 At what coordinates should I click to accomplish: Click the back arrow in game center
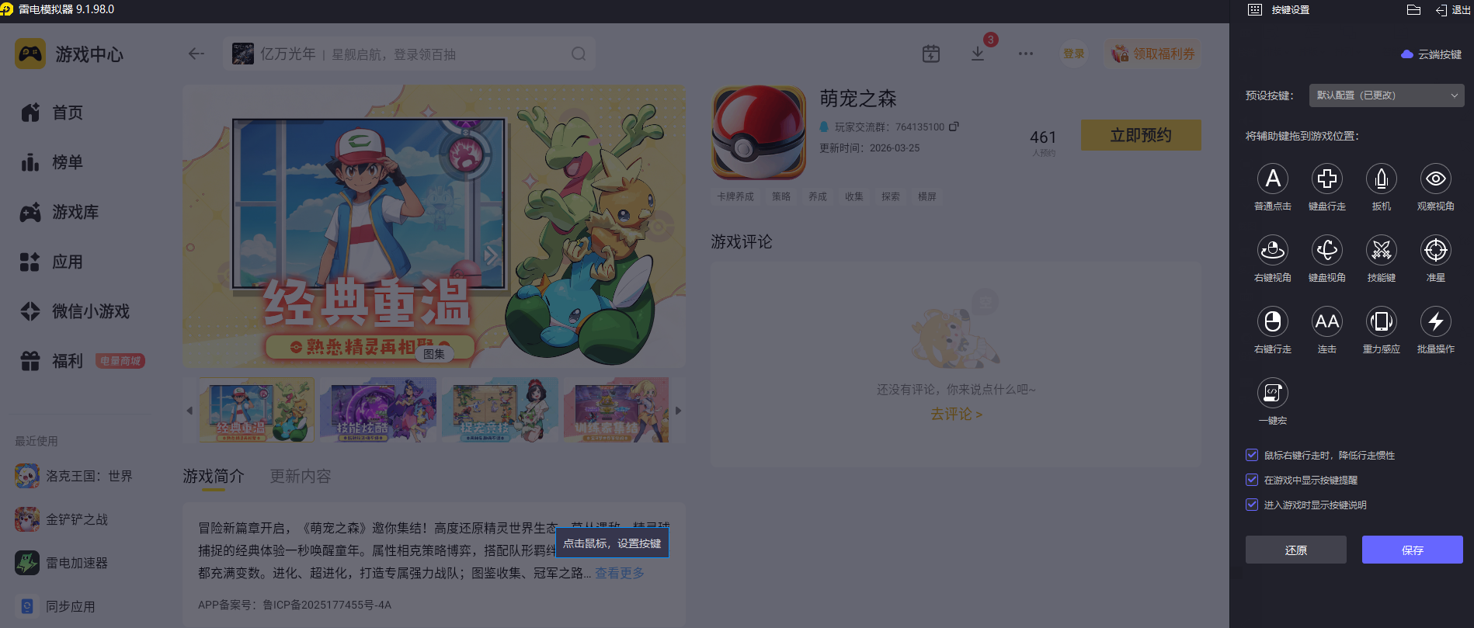tap(196, 54)
